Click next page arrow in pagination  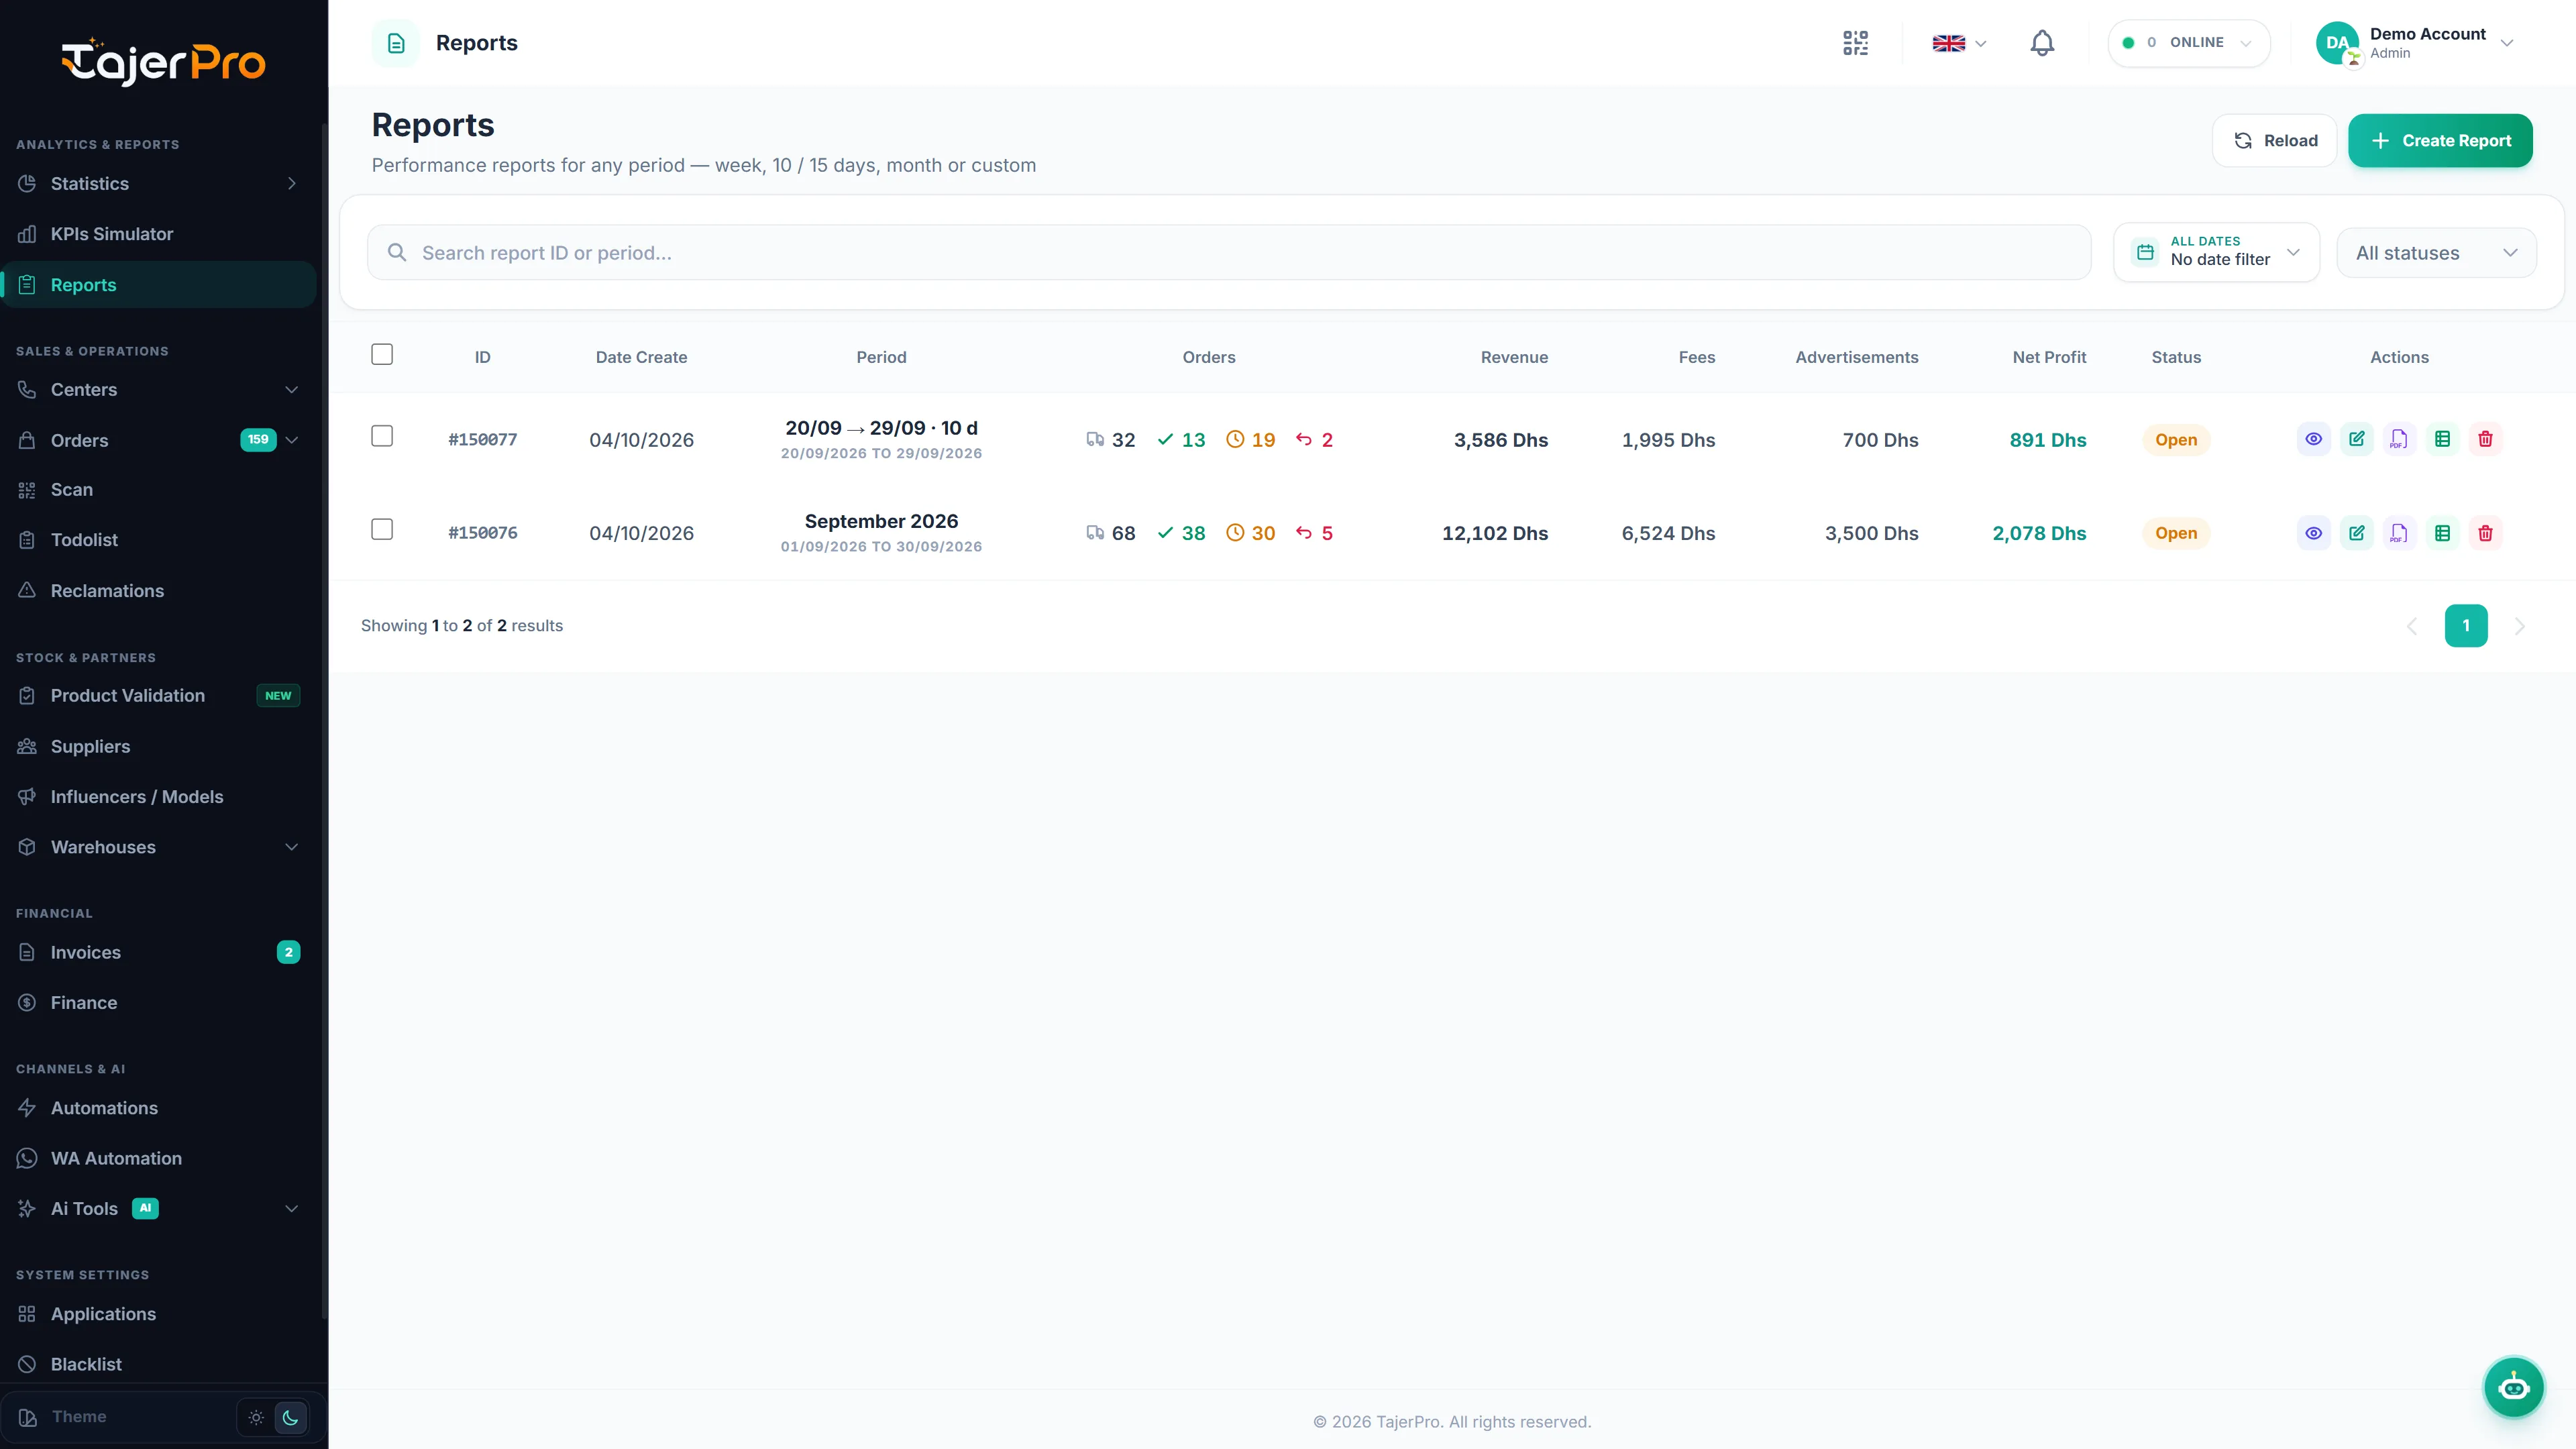2520,626
